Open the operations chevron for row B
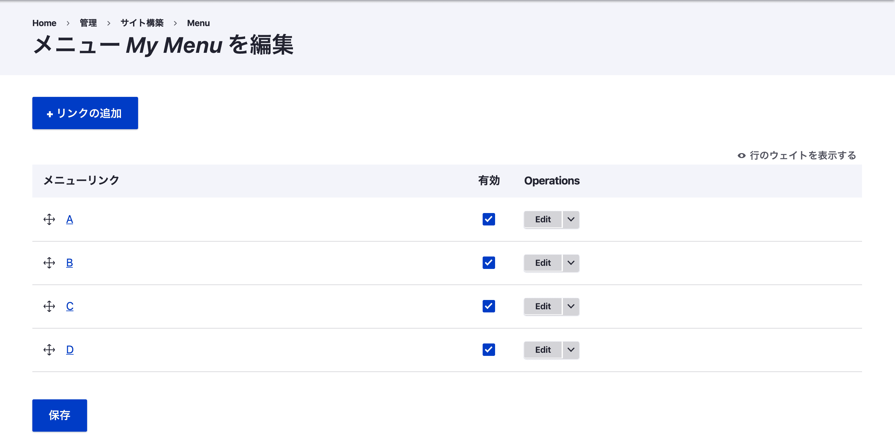 tap(571, 263)
